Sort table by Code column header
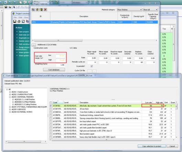The image size is (182, 152). tap(58, 102)
